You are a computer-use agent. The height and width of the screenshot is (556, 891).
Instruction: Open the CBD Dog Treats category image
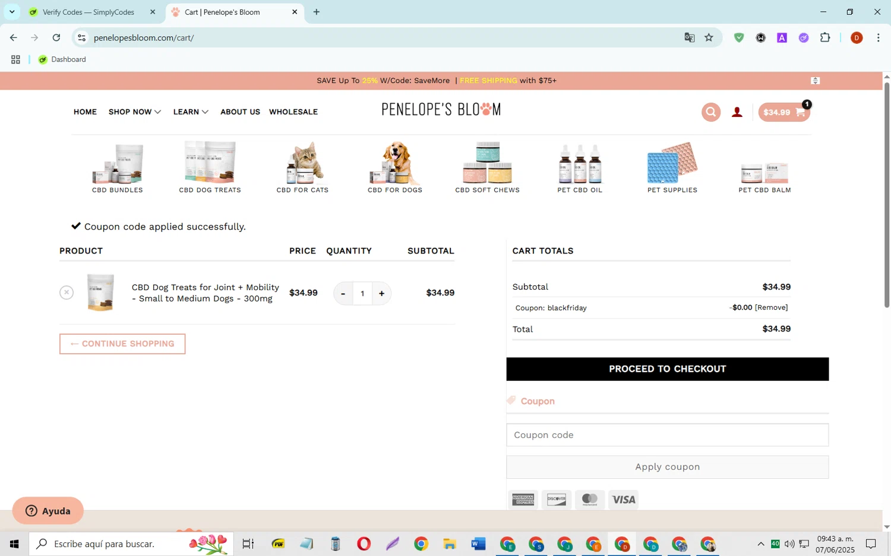[x=210, y=162]
